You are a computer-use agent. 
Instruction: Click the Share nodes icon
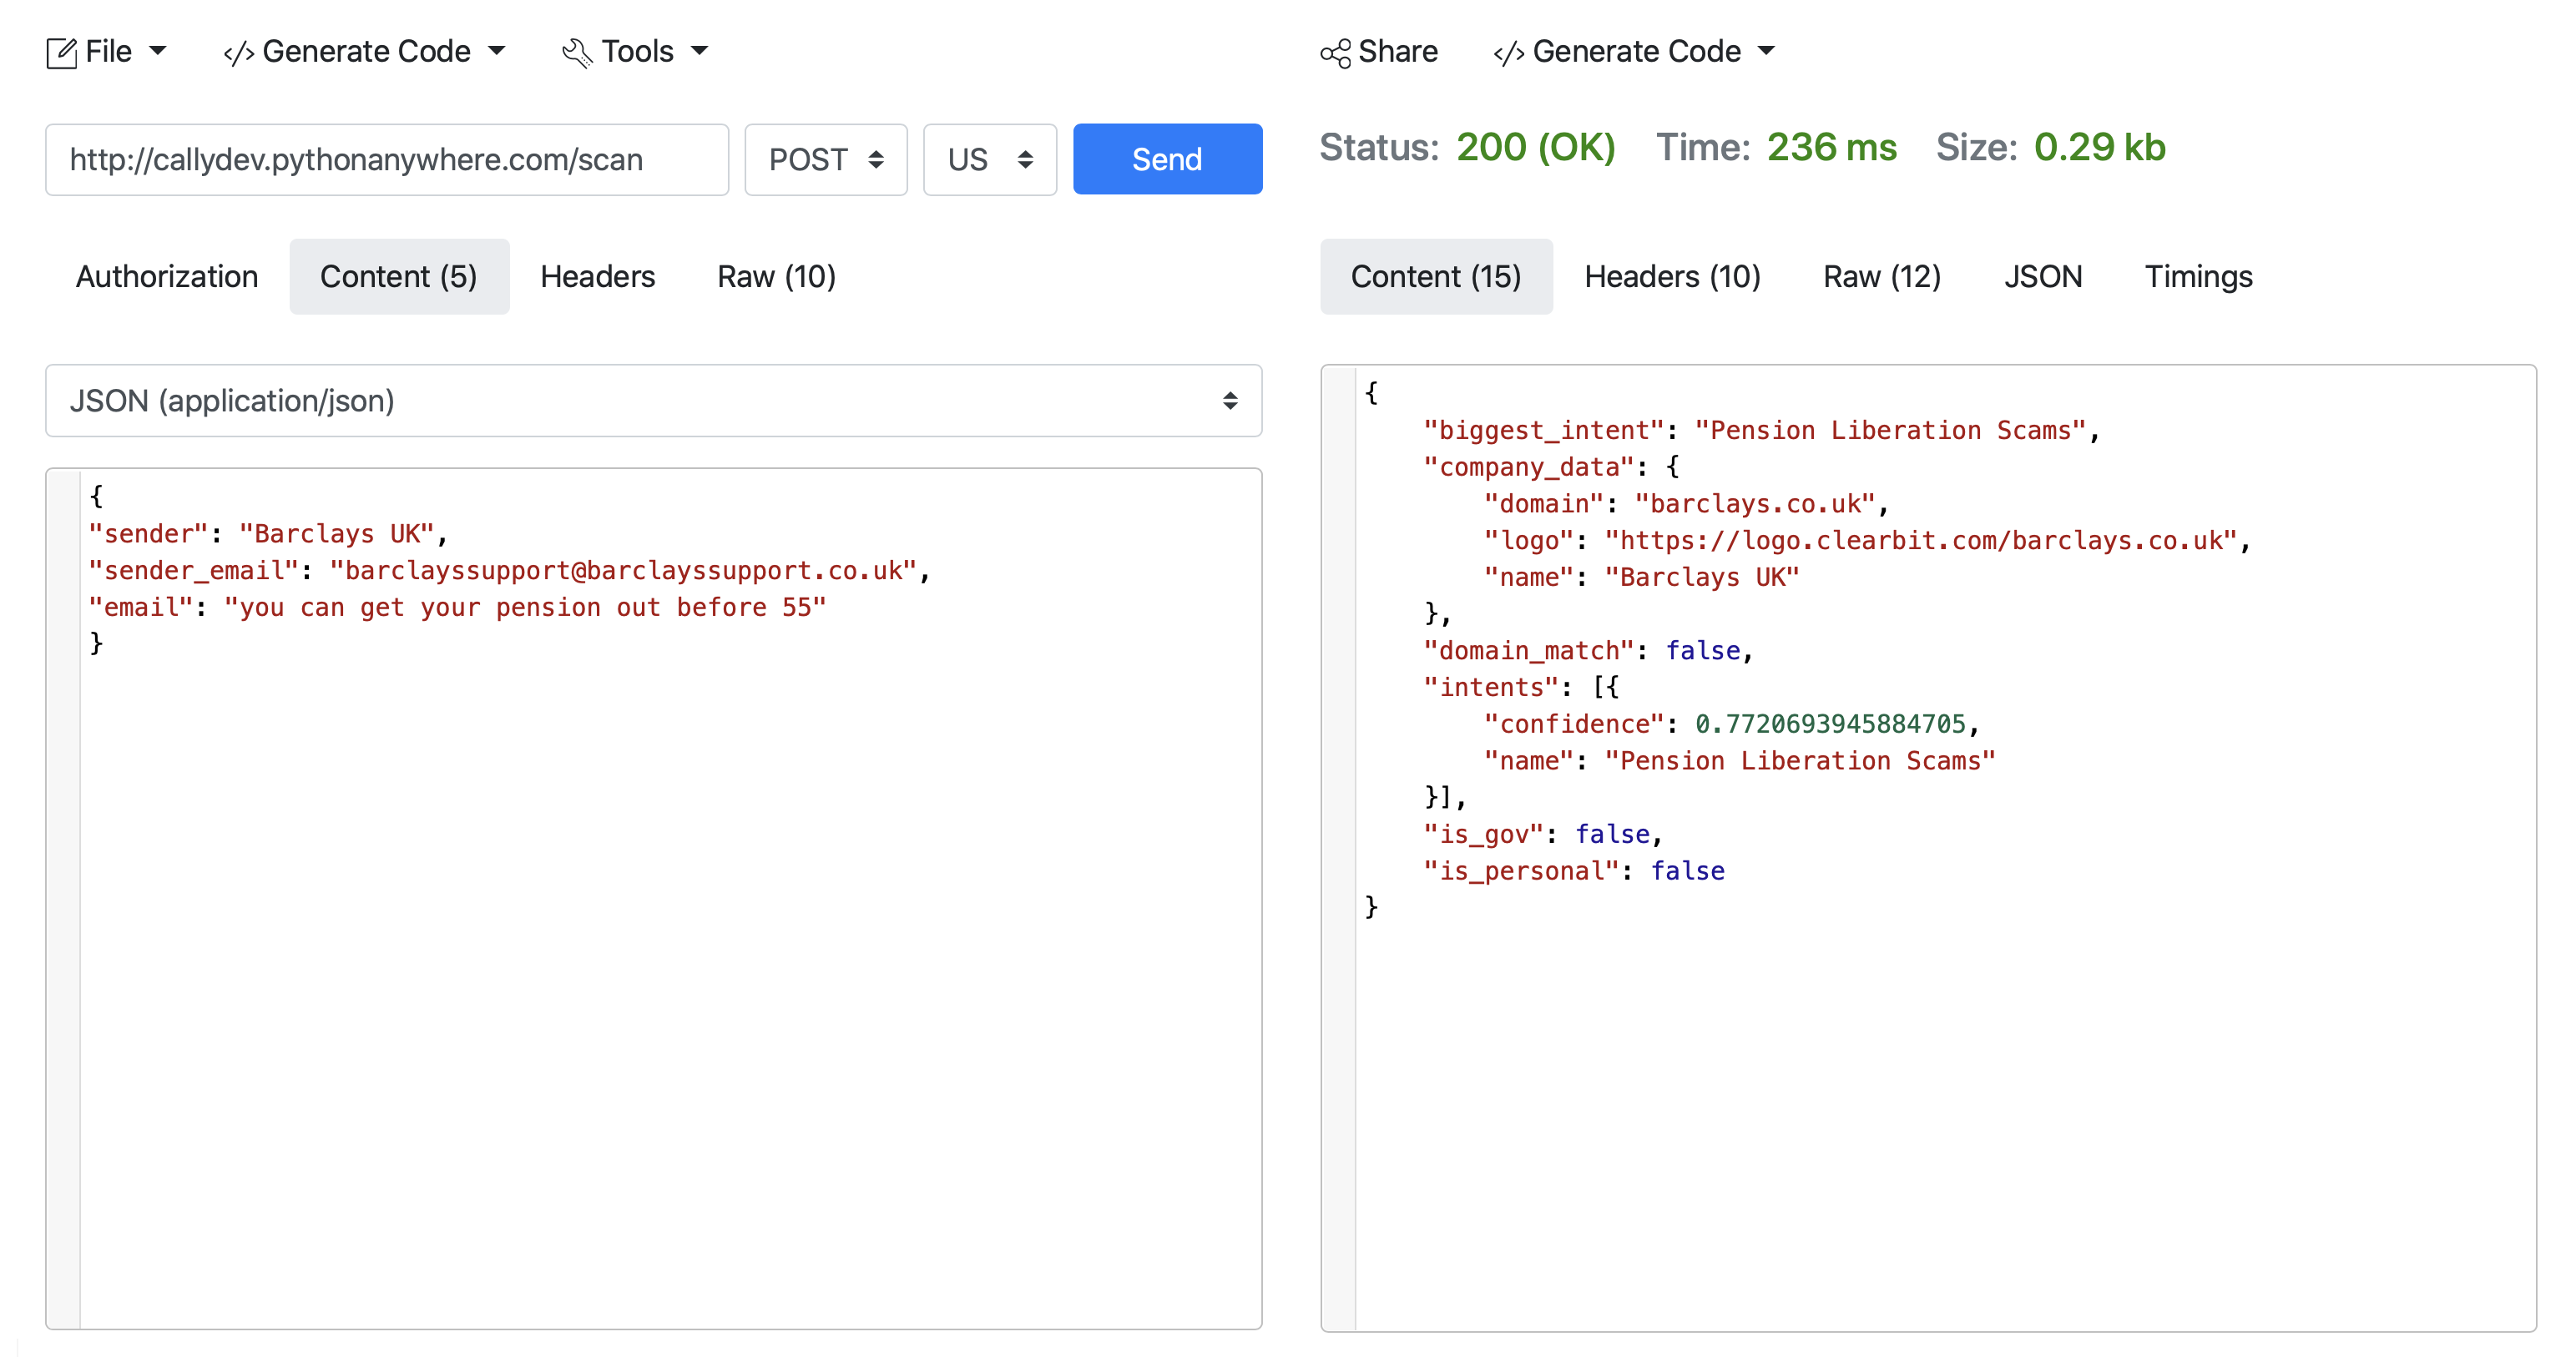[x=1335, y=53]
